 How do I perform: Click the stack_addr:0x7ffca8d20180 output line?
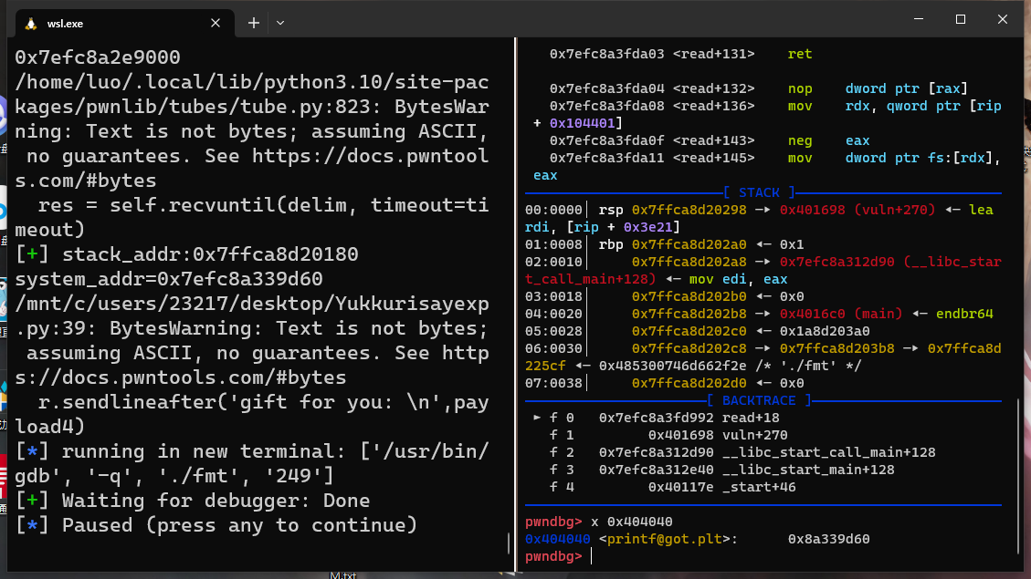pos(186,254)
